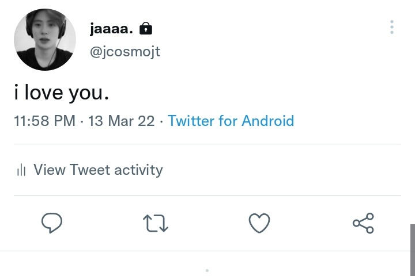Click the divider line below View Tweet activity
This screenshot has height=276, width=415.
tap(207, 195)
